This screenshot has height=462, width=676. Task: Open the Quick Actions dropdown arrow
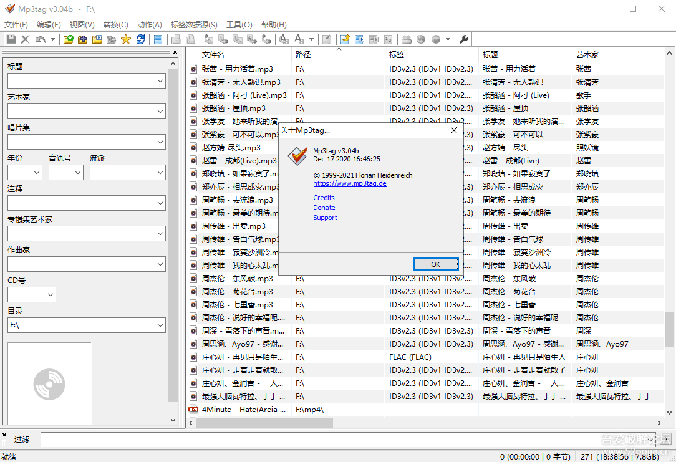[x=311, y=39]
